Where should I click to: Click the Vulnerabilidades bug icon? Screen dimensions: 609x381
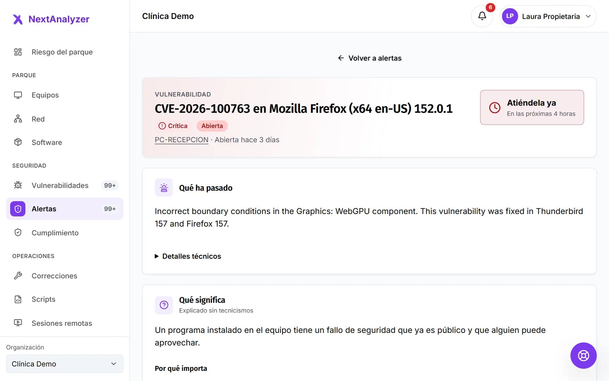pyautogui.click(x=18, y=185)
